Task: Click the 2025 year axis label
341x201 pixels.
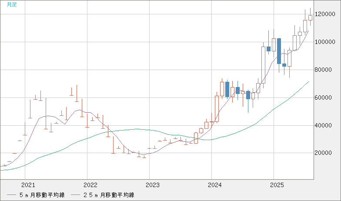Action: 277,185
